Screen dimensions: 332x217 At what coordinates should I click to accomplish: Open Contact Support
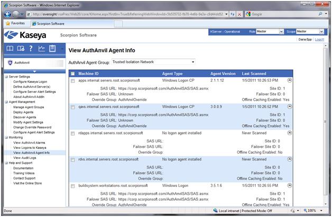pyautogui.click(x=24, y=178)
